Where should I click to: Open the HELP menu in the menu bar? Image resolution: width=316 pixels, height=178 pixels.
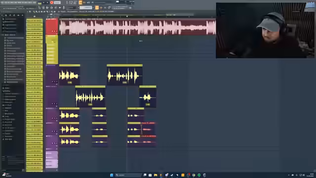(x=35, y=2)
